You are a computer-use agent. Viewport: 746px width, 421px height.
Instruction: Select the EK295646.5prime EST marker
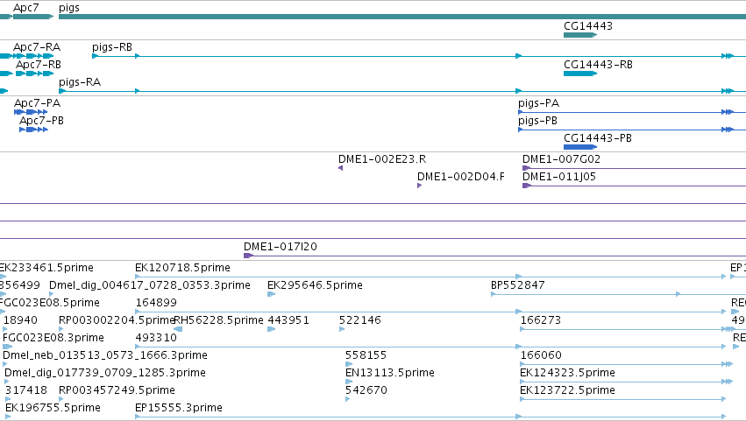coord(271,294)
